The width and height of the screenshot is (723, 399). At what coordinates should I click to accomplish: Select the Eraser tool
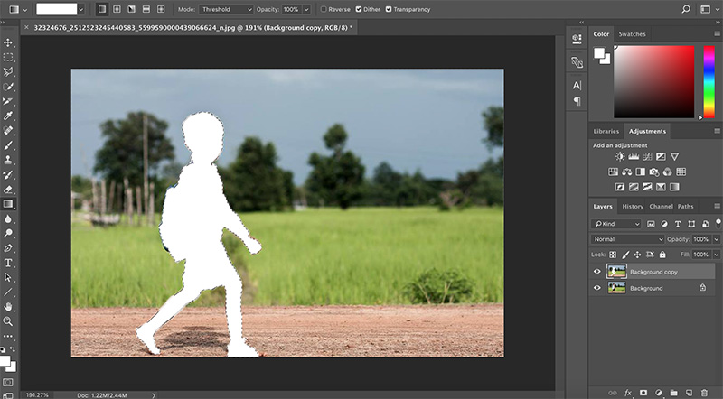[8, 190]
